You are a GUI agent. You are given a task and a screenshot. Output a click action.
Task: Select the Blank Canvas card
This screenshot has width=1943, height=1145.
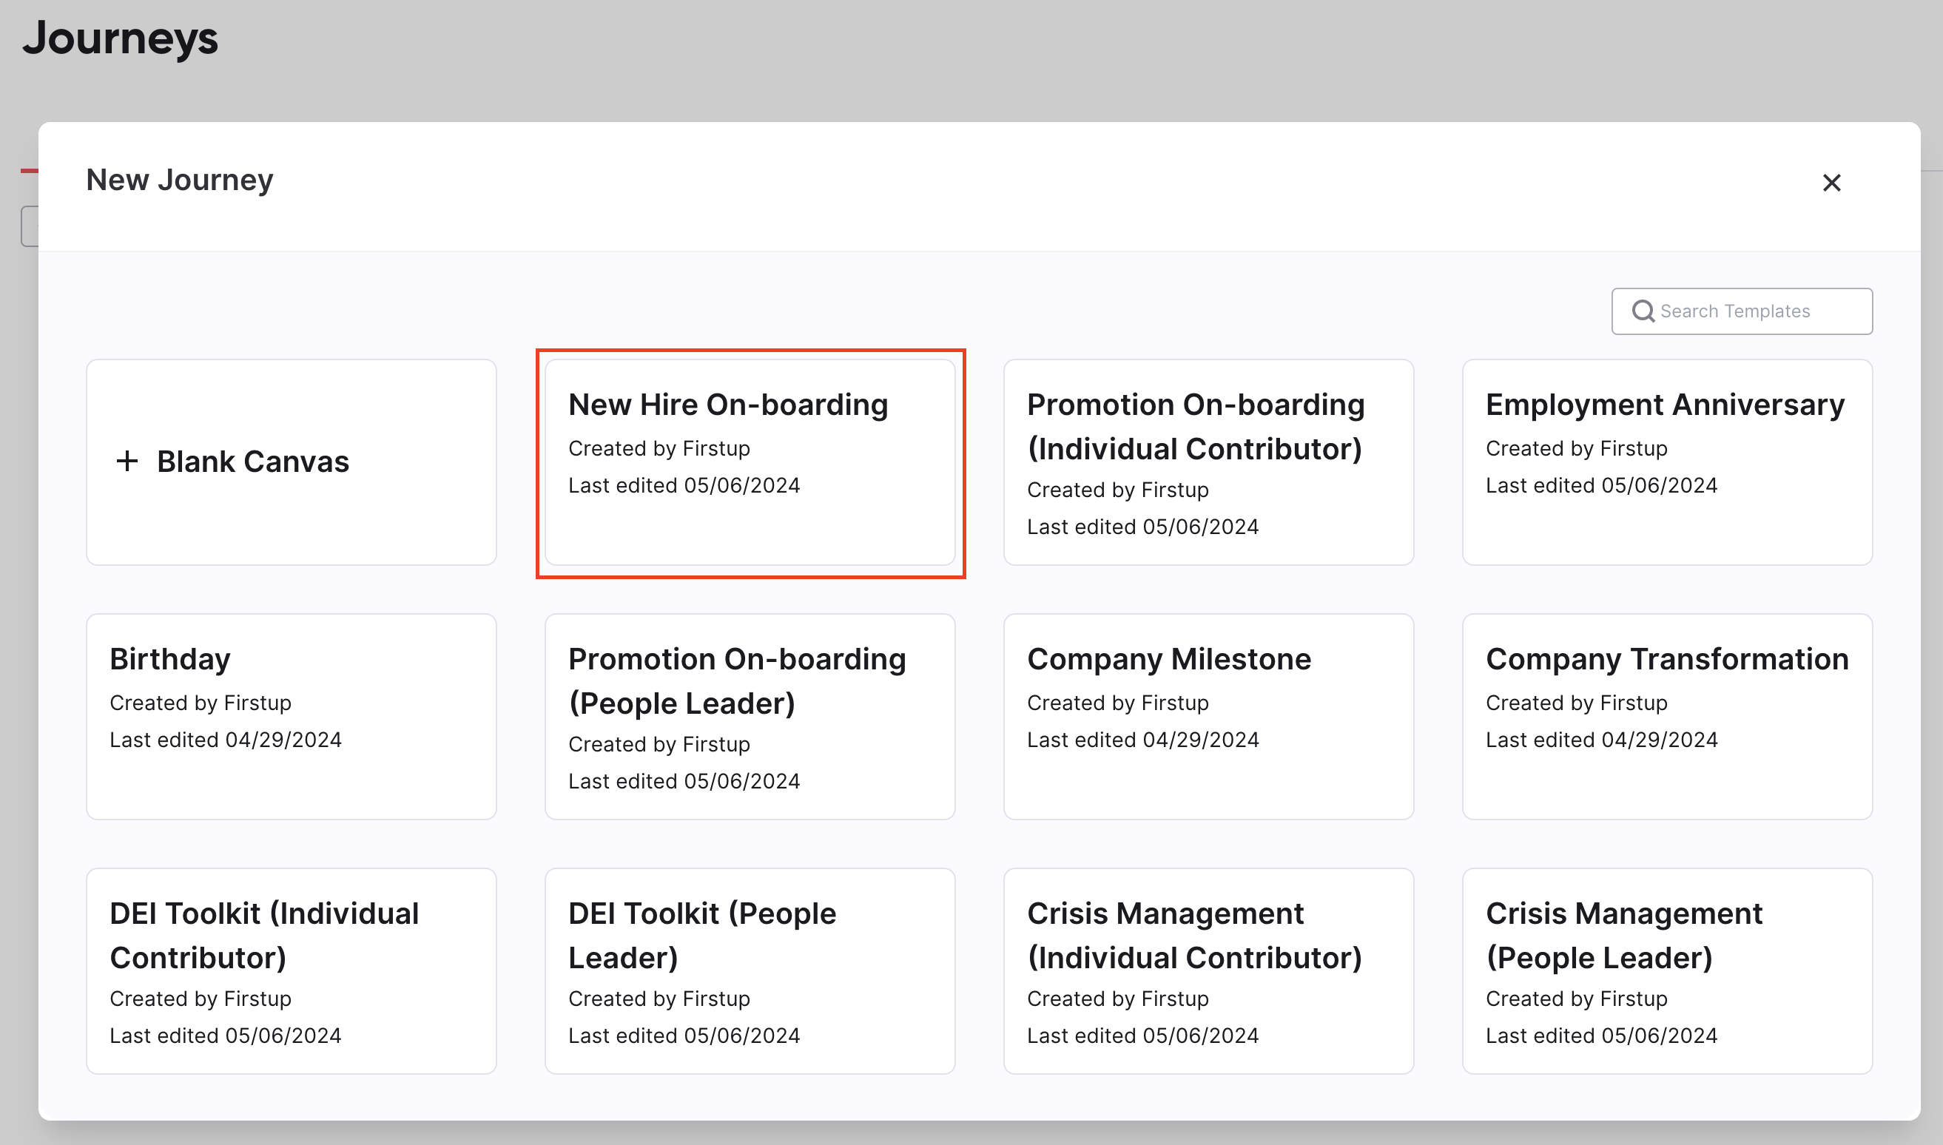291,462
